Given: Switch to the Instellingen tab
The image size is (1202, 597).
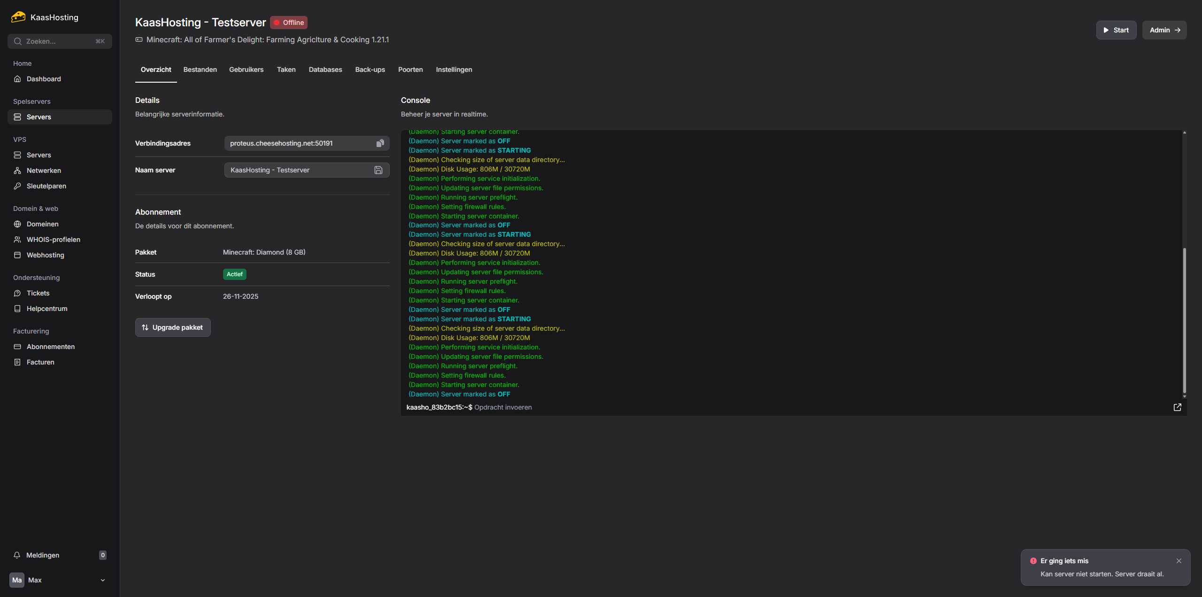Looking at the screenshot, I should (x=454, y=70).
